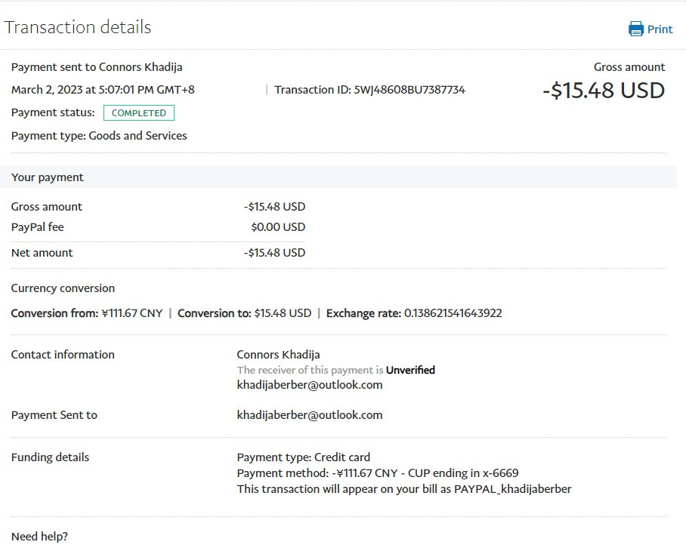This screenshot has height=545, width=686.
Task: Click 'Payment type: Credit card' text
Action: [304, 457]
